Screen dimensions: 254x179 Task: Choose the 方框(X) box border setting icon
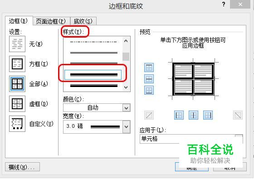click(17, 64)
